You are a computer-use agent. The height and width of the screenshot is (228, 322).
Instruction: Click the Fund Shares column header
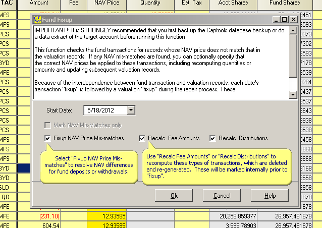tap(289, 4)
